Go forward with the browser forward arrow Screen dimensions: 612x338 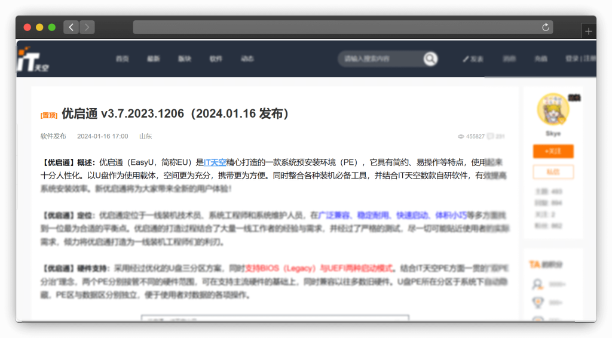[87, 27]
